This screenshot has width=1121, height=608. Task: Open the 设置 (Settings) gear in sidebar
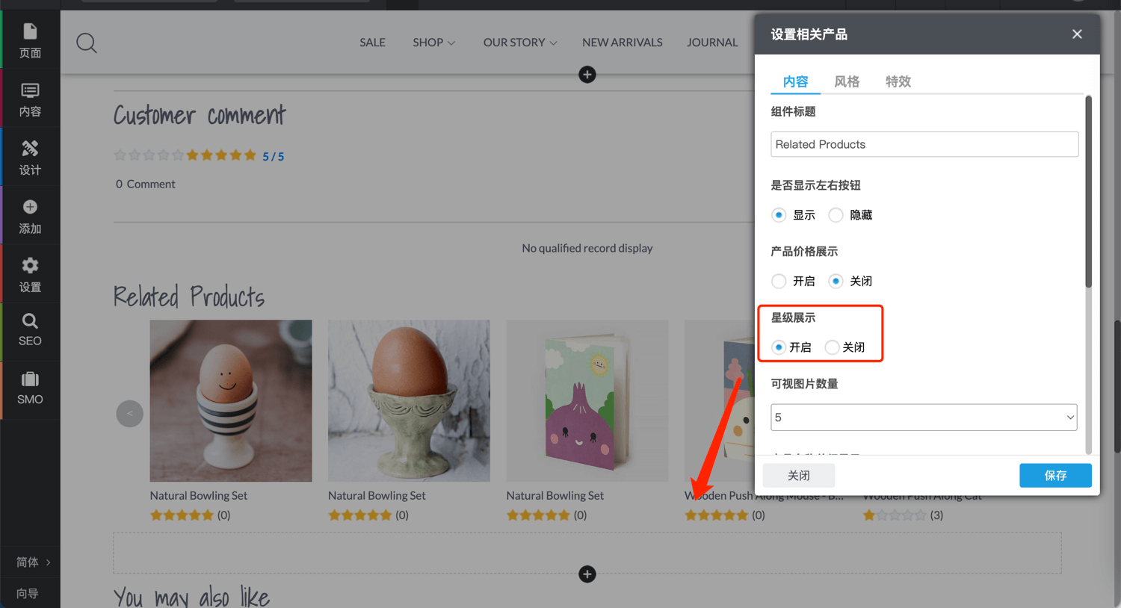click(30, 274)
